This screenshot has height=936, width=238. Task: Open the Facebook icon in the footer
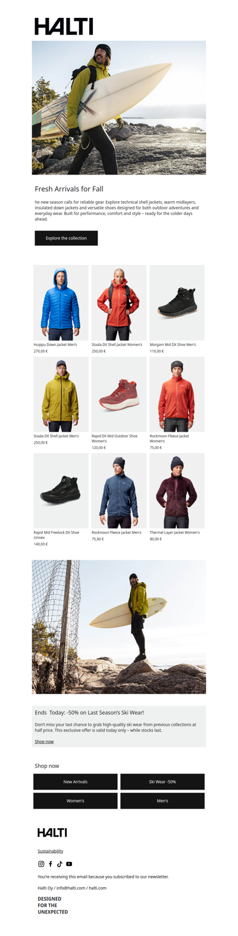tap(51, 863)
